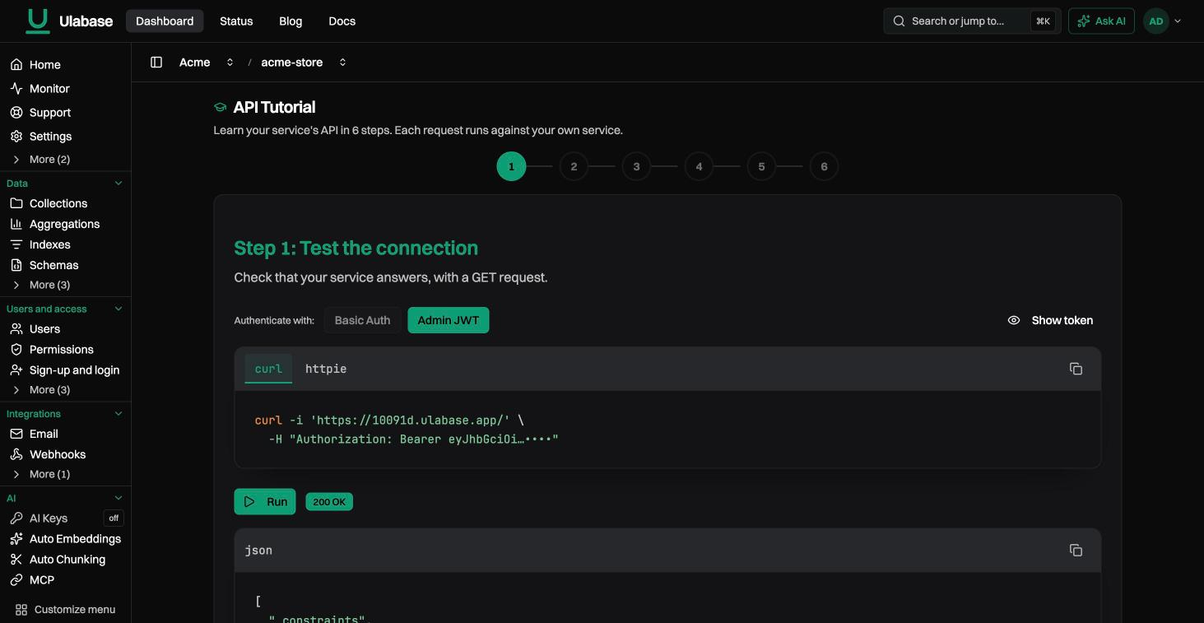This screenshot has height=623, width=1204.
Task: Run the connection test request
Action: pyautogui.click(x=265, y=502)
